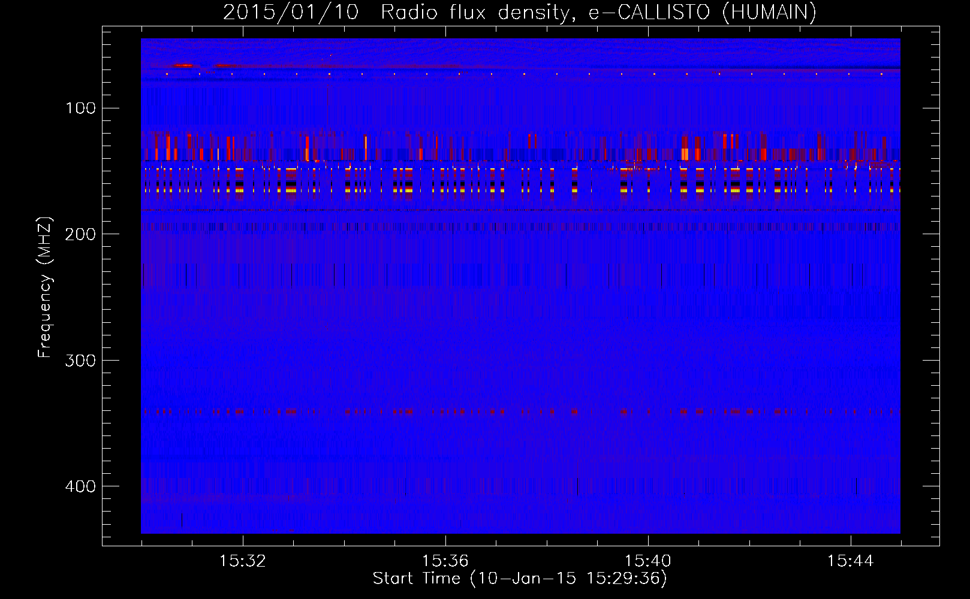Select the 'Start Time (10-Jan-15 15:29:36)' axis caption
This screenshot has height=599, width=970.
tap(520, 579)
